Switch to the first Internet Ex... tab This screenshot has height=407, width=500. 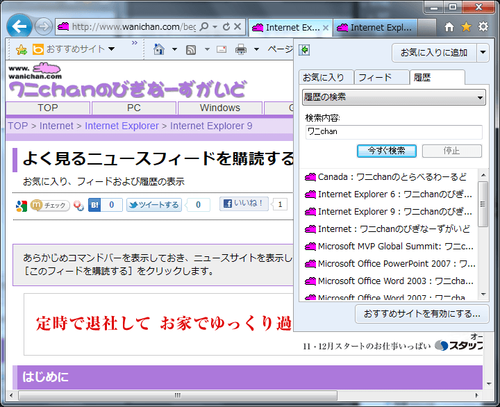pyautogui.click(x=289, y=28)
